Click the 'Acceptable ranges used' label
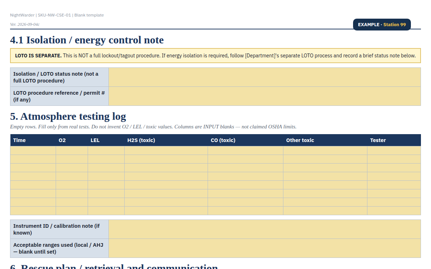The height and width of the screenshot is (269, 431). pos(60,248)
